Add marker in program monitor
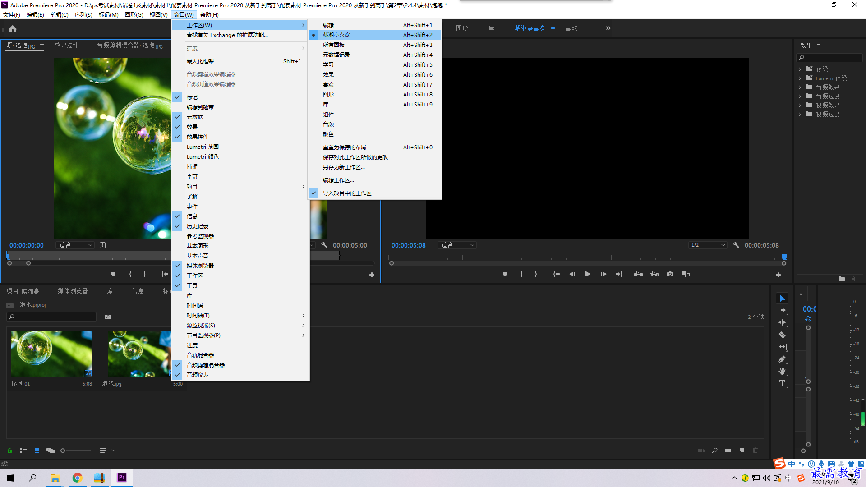The height and width of the screenshot is (487, 866). coord(505,274)
